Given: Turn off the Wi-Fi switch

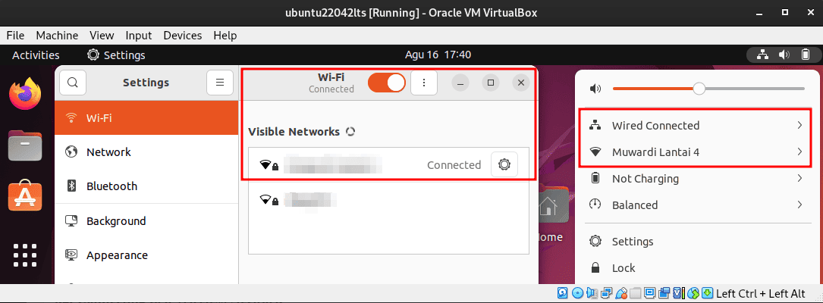Looking at the screenshot, I should [387, 83].
